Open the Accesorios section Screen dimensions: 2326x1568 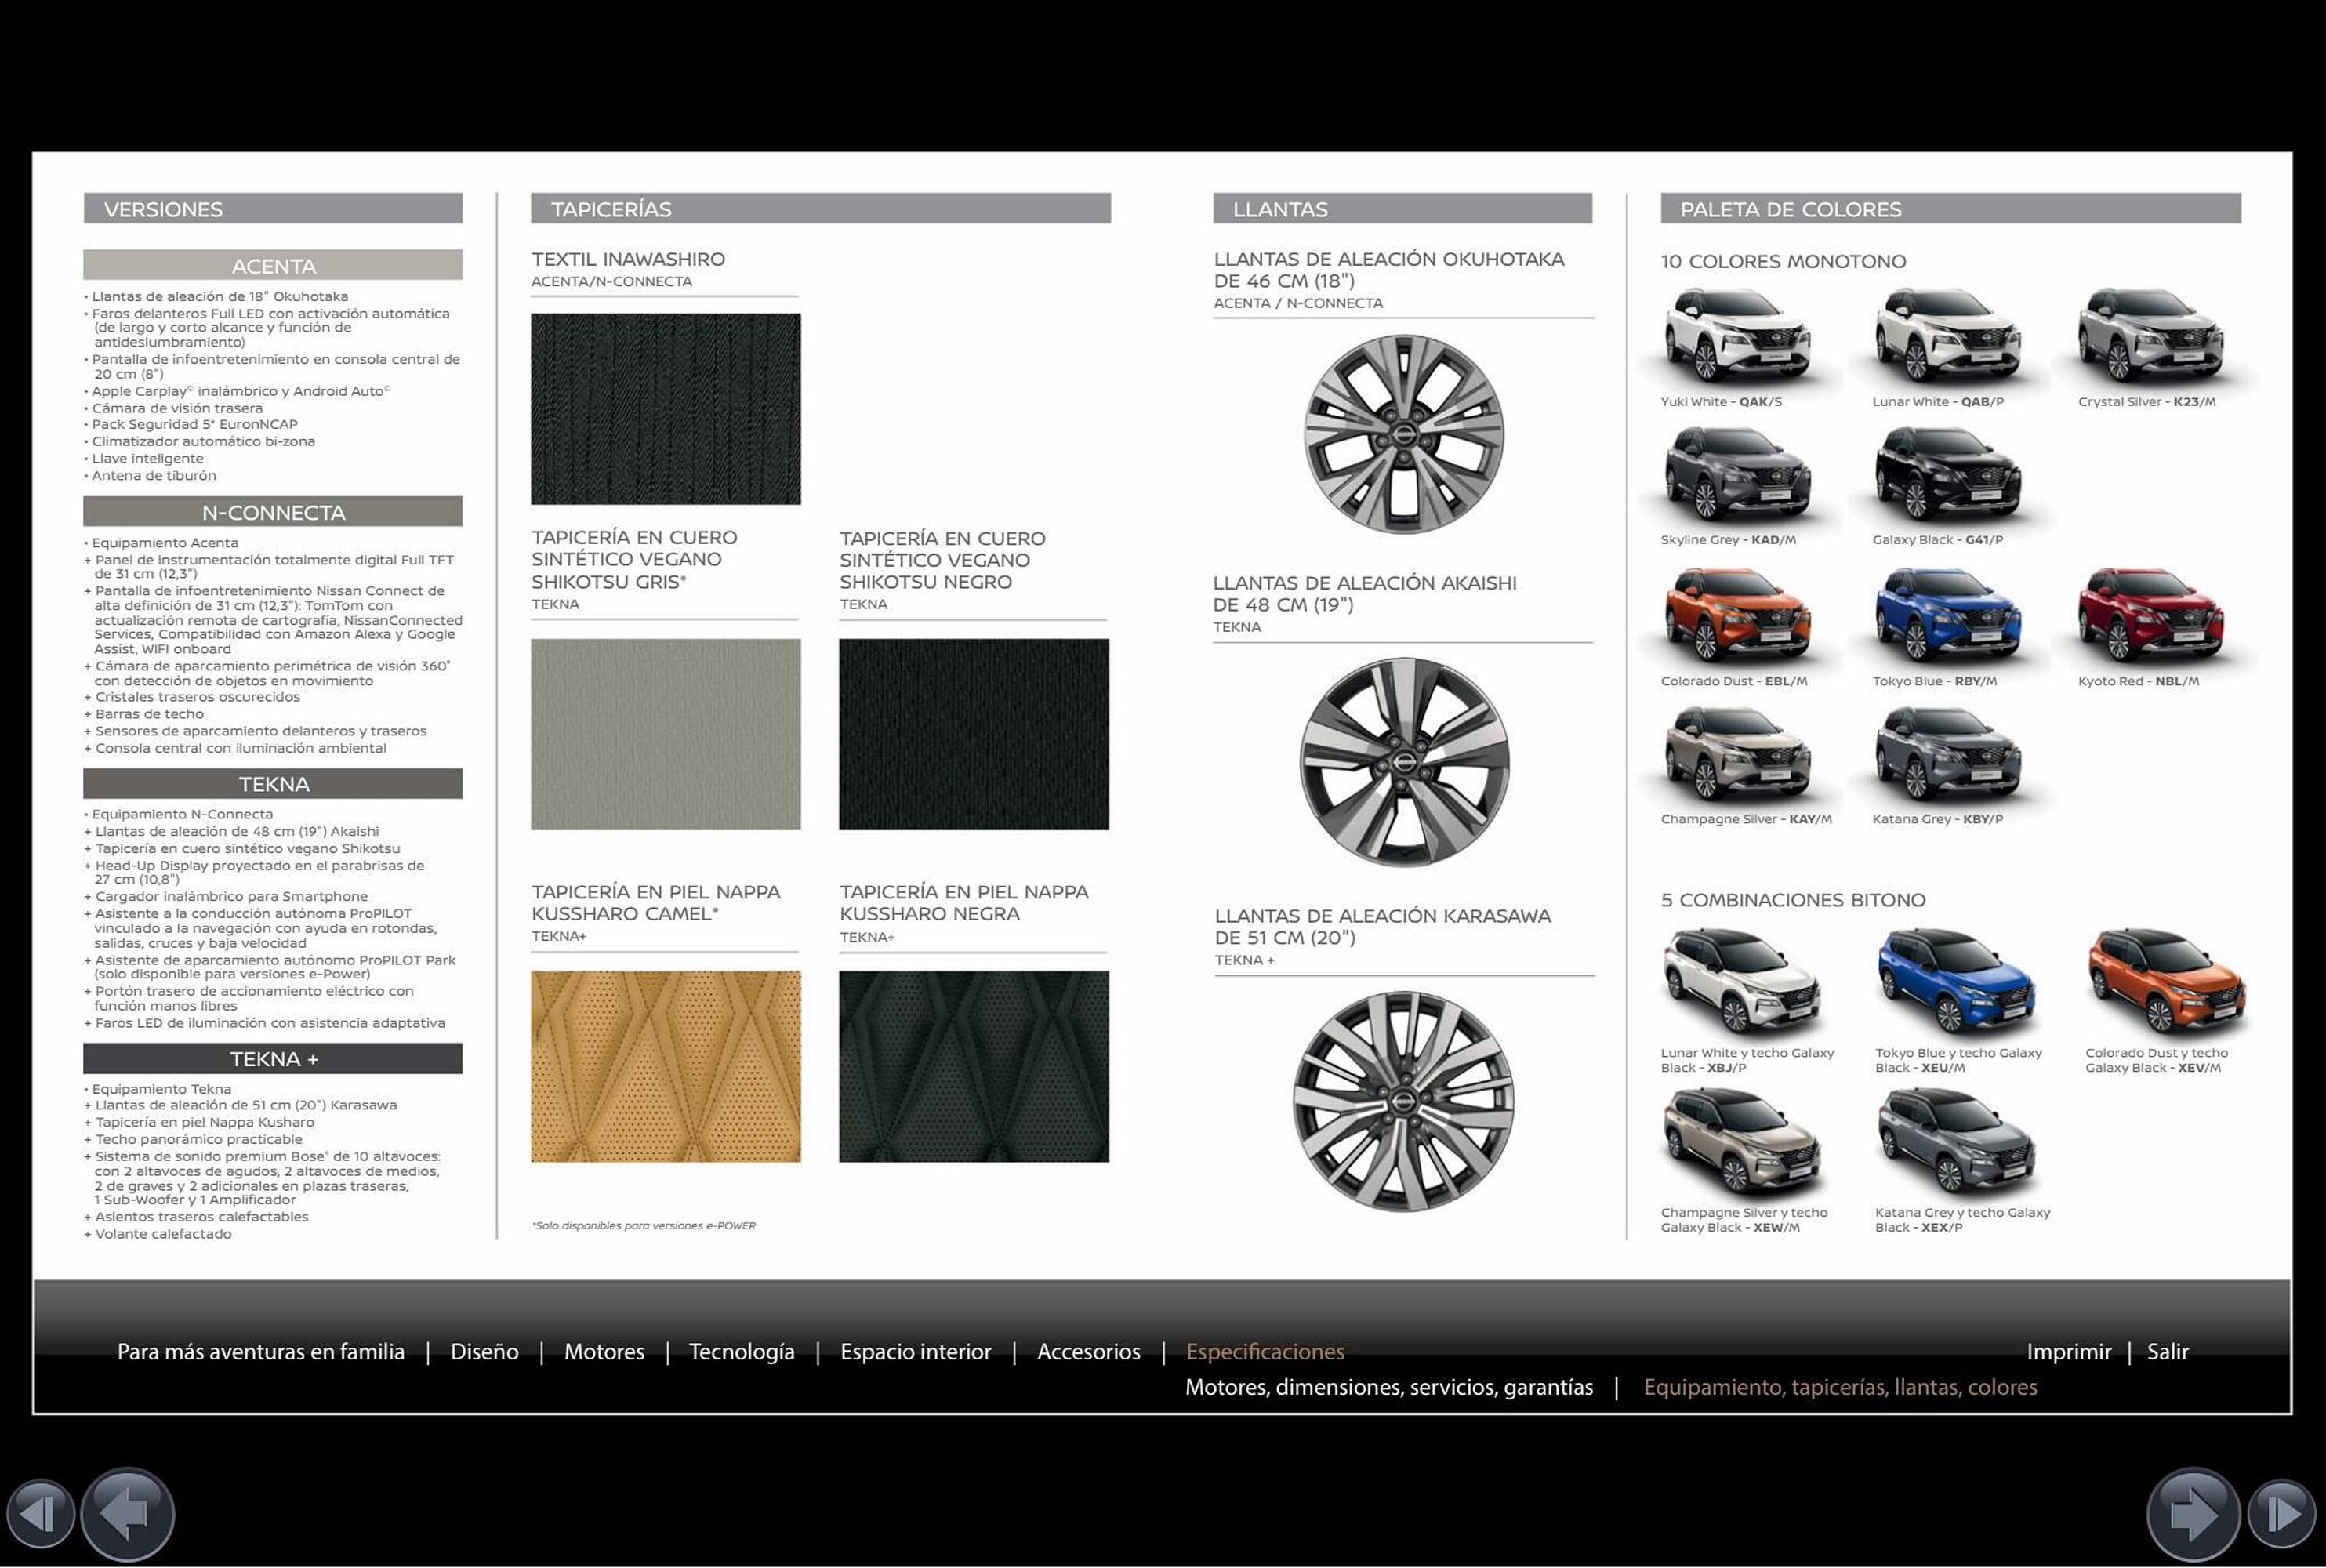point(1089,1352)
